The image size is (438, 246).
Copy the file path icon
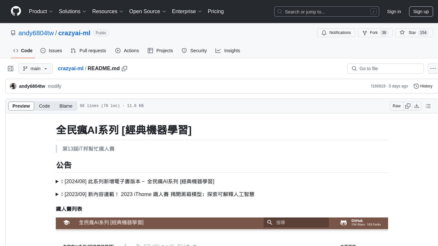[125, 69]
